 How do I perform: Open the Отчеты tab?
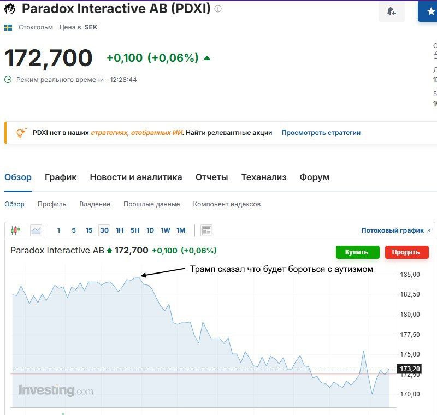coord(212,177)
